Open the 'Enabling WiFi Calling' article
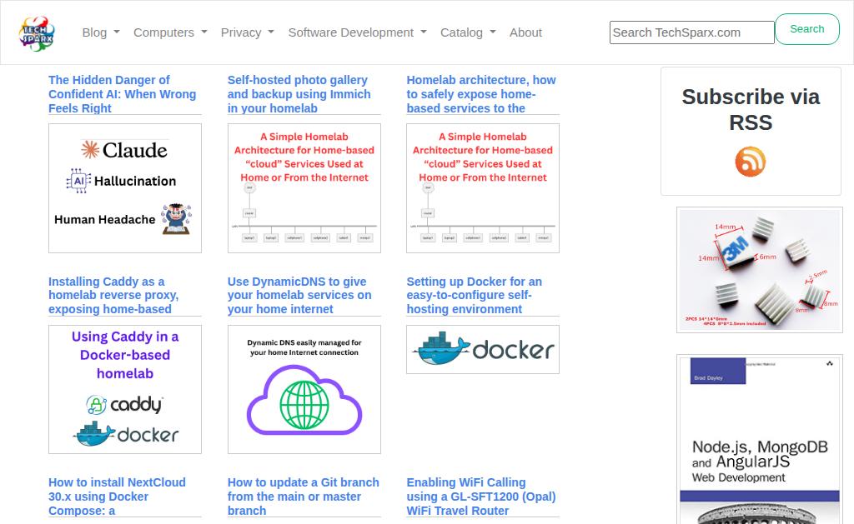 click(x=481, y=497)
